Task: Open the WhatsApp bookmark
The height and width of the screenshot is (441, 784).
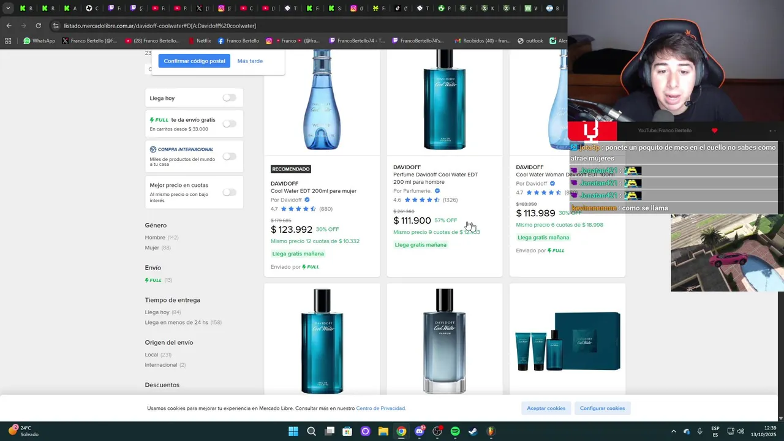Action: pyautogui.click(x=39, y=41)
